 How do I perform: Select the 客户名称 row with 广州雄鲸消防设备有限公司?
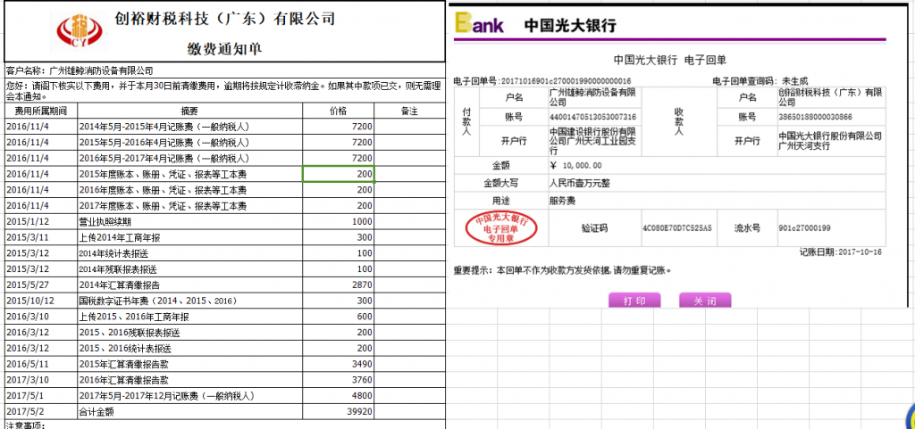224,70
